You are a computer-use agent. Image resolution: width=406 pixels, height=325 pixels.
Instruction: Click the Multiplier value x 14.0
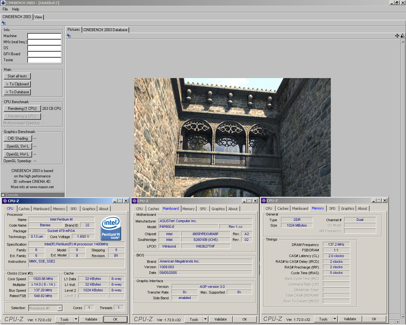coord(43,284)
